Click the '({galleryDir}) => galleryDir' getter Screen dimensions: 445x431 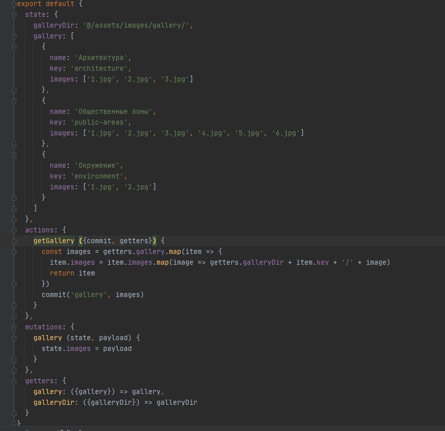tap(140, 402)
